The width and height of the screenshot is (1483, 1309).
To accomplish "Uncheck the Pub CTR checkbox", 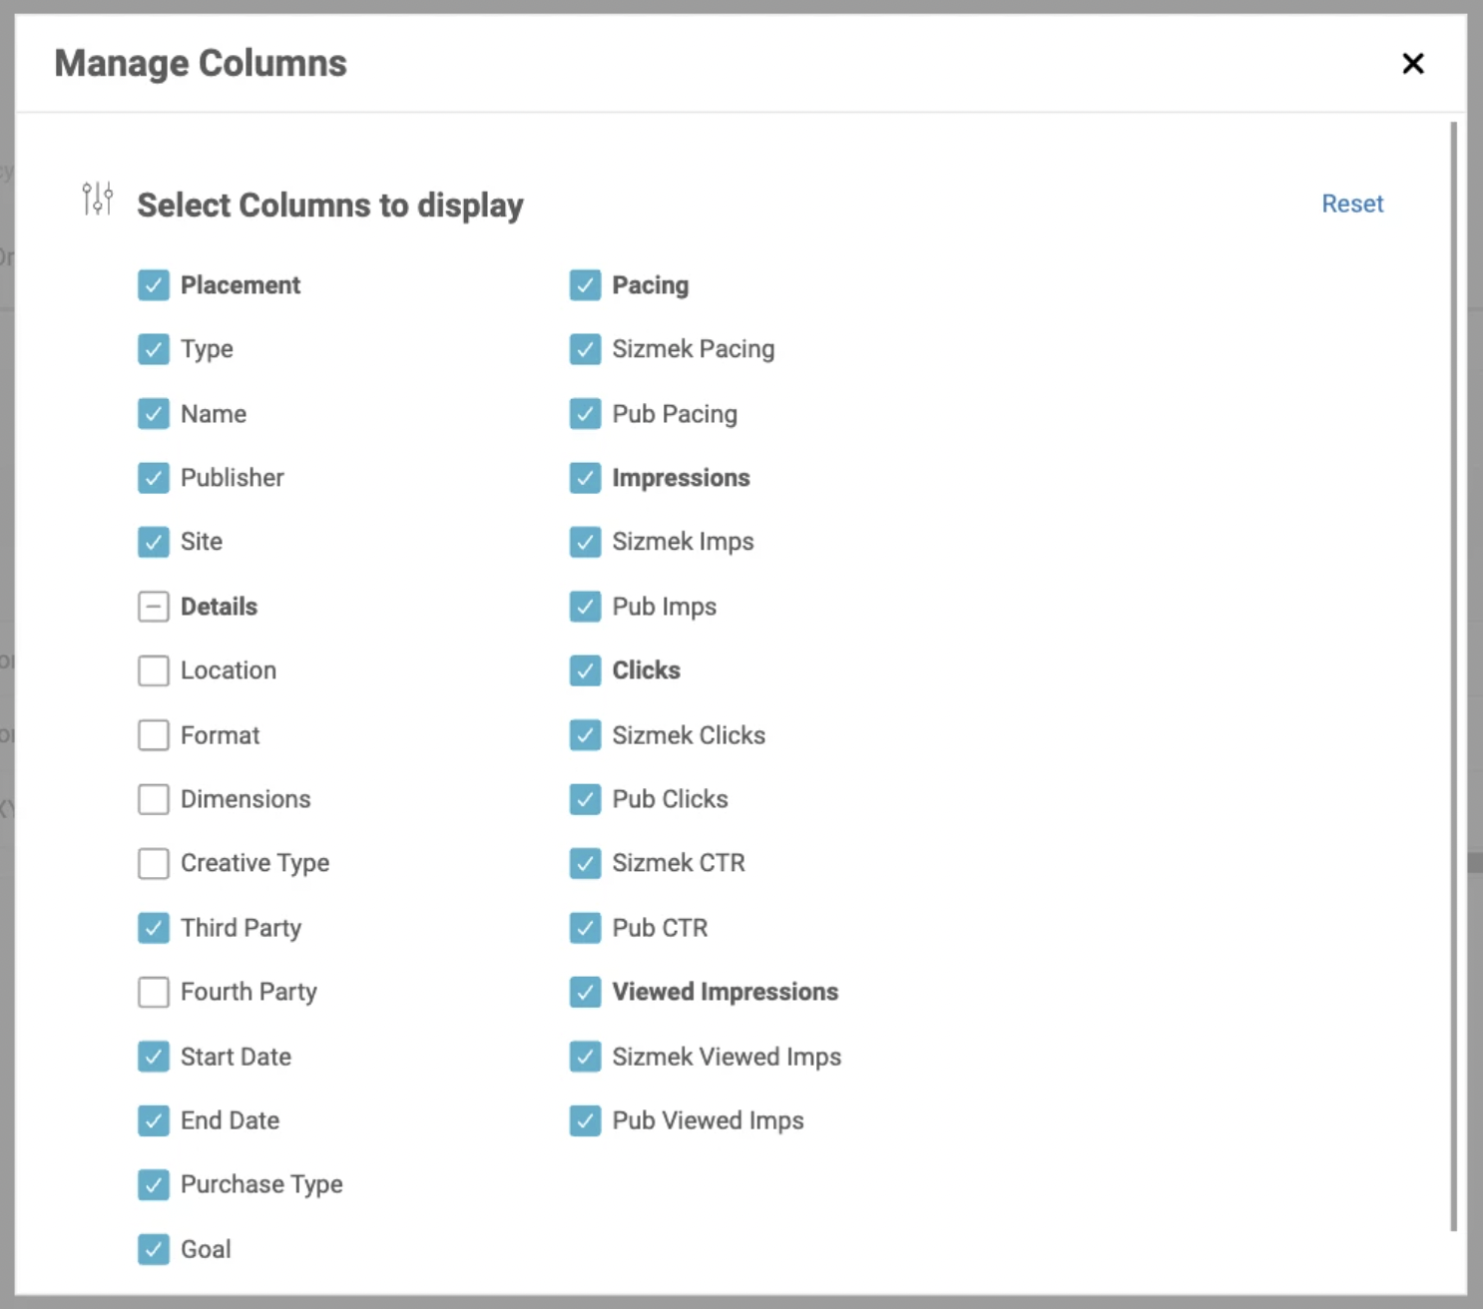I will point(586,928).
